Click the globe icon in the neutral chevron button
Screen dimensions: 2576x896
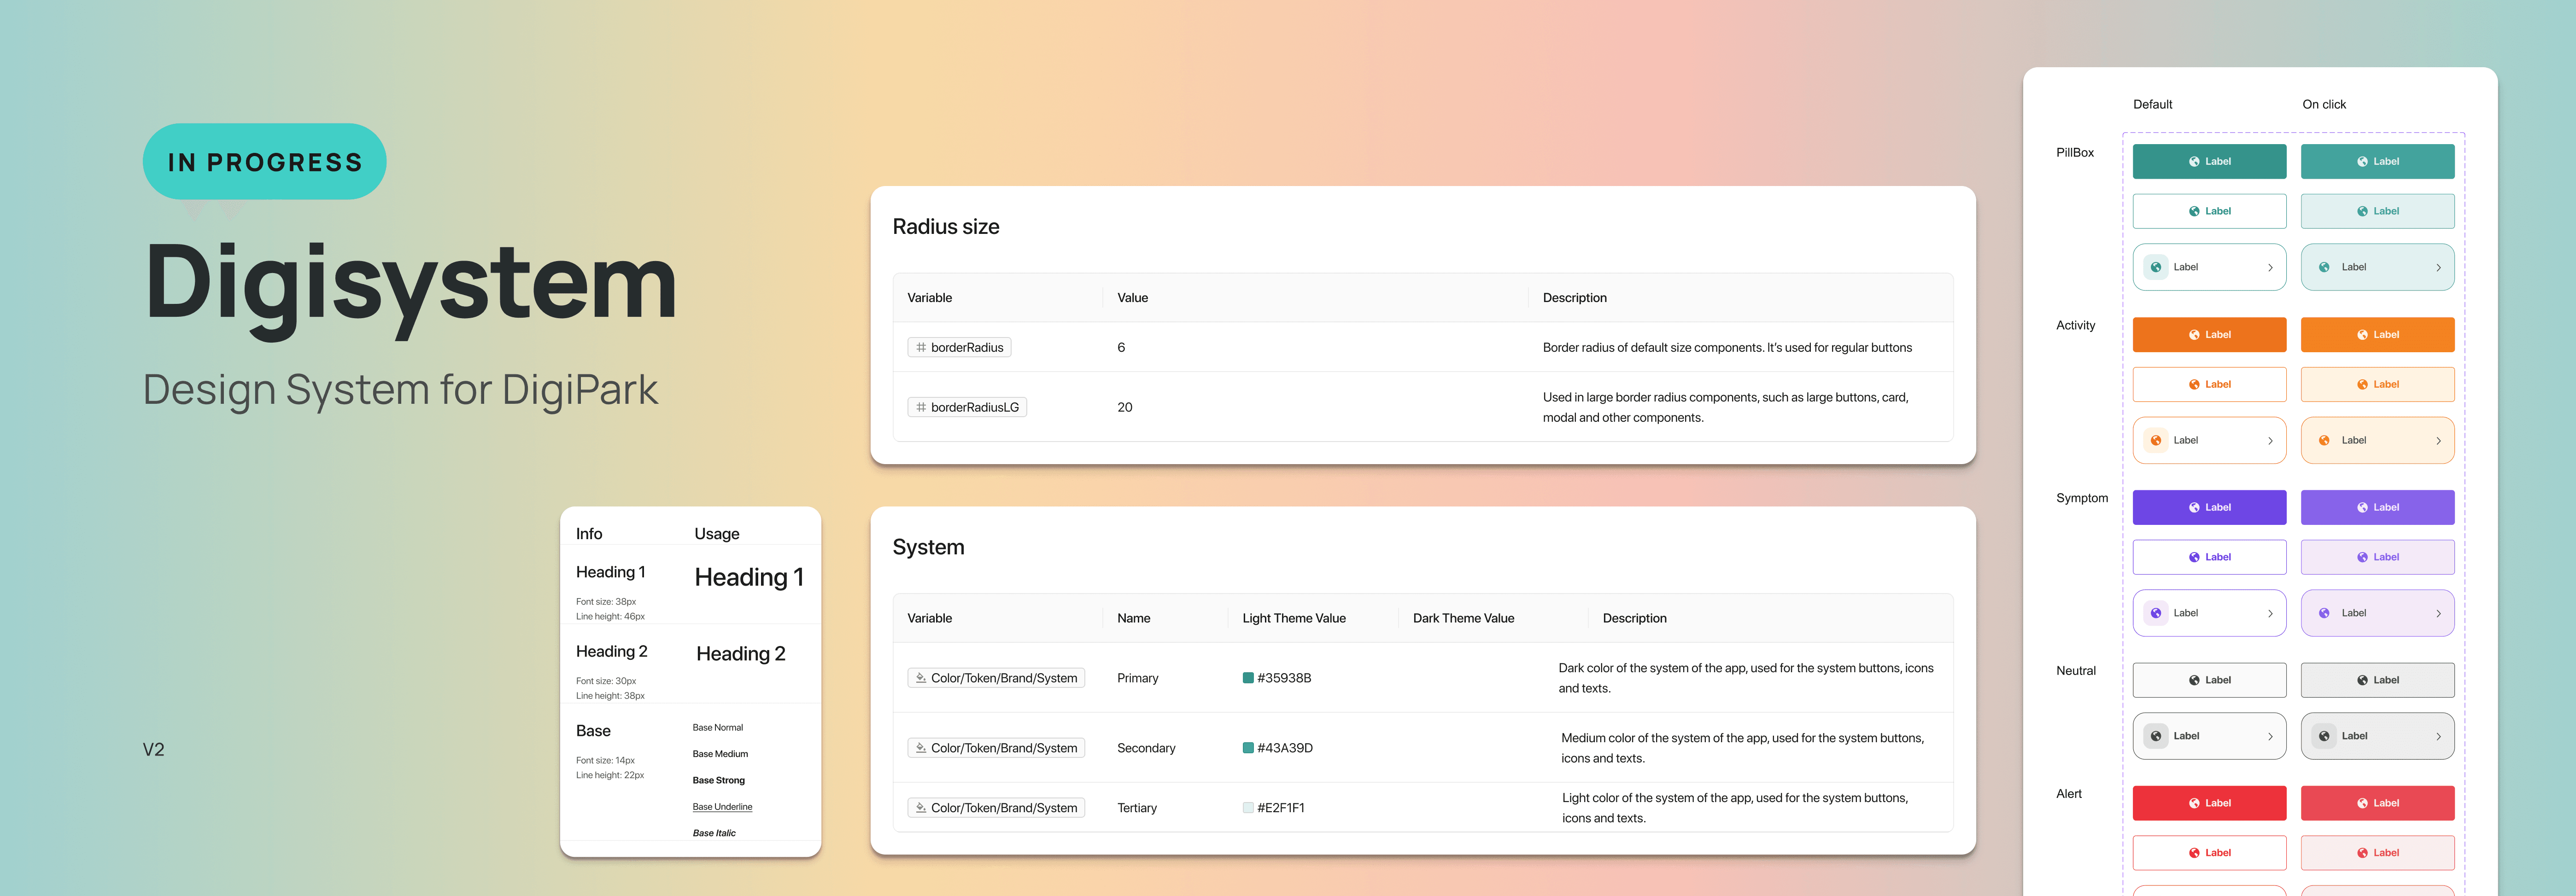click(x=2156, y=736)
